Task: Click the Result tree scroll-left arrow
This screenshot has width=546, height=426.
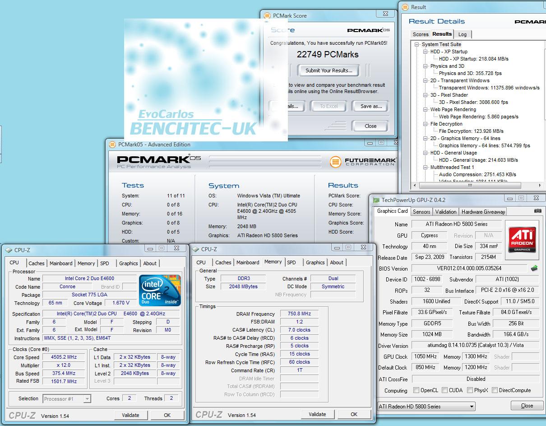Action: pos(415,185)
